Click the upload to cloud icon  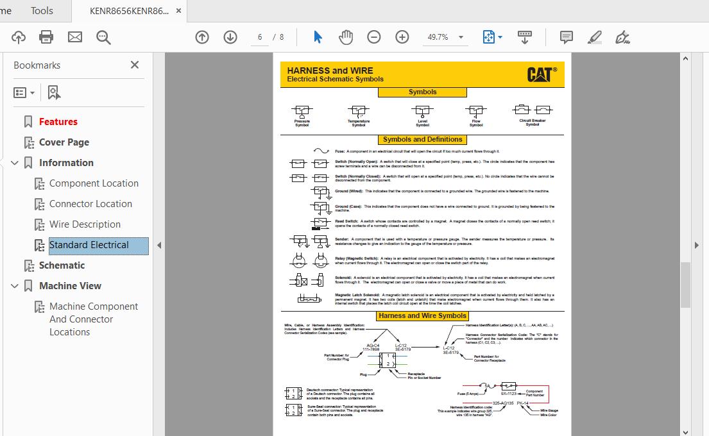point(19,37)
